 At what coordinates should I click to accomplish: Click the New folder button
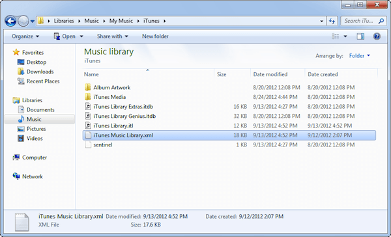point(155,36)
